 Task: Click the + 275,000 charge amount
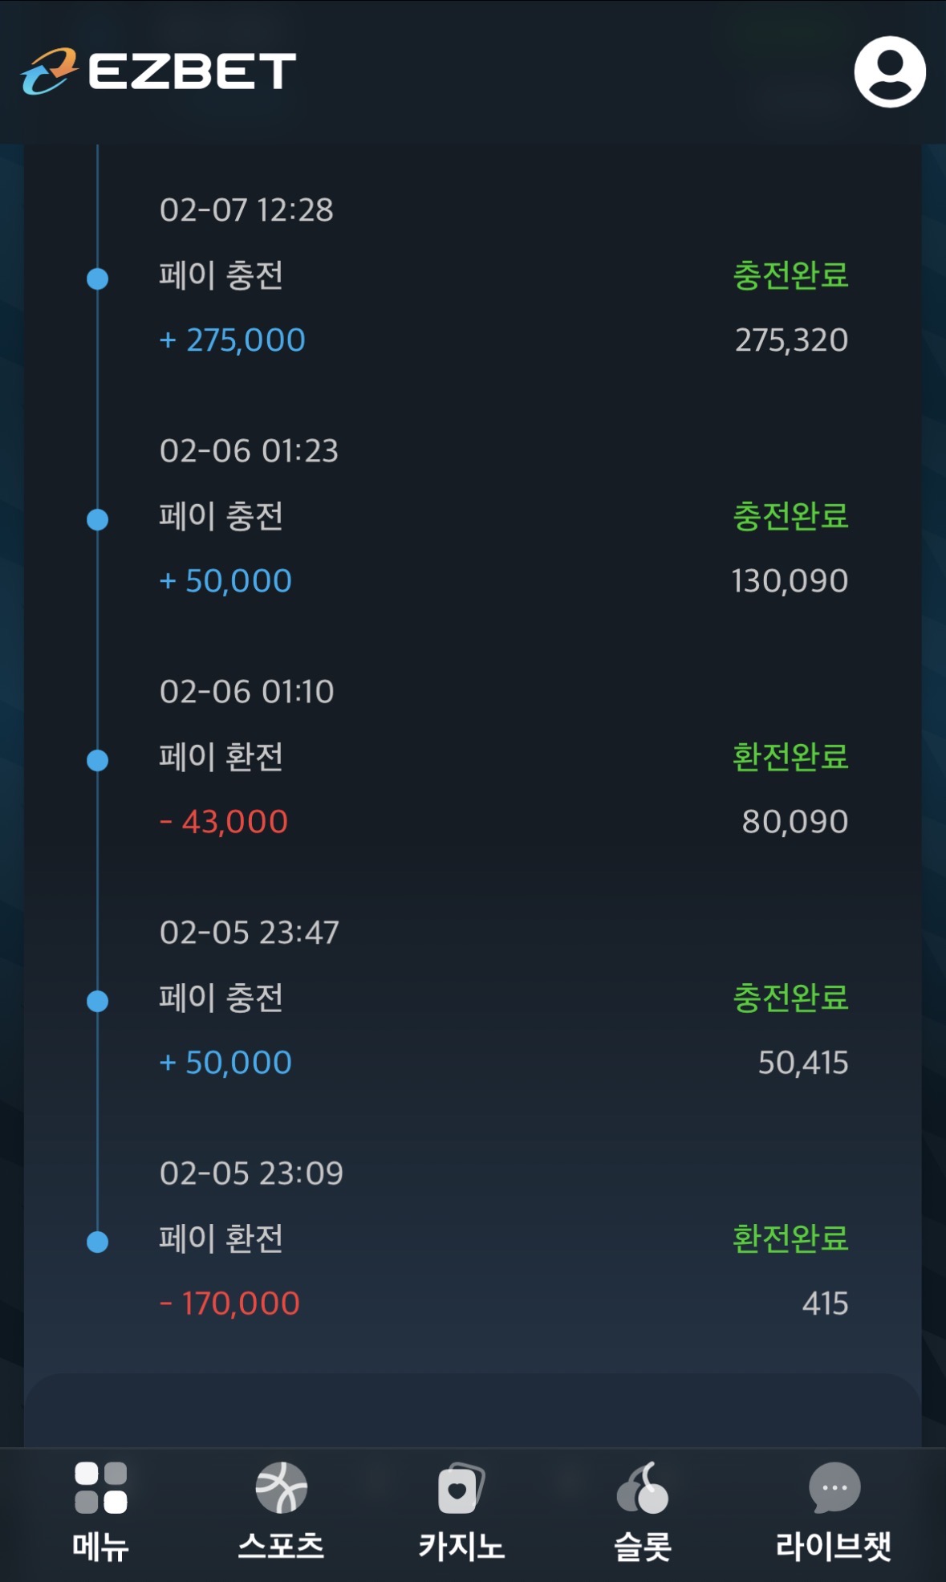point(233,340)
